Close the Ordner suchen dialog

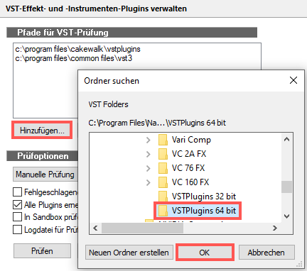coord(293,80)
